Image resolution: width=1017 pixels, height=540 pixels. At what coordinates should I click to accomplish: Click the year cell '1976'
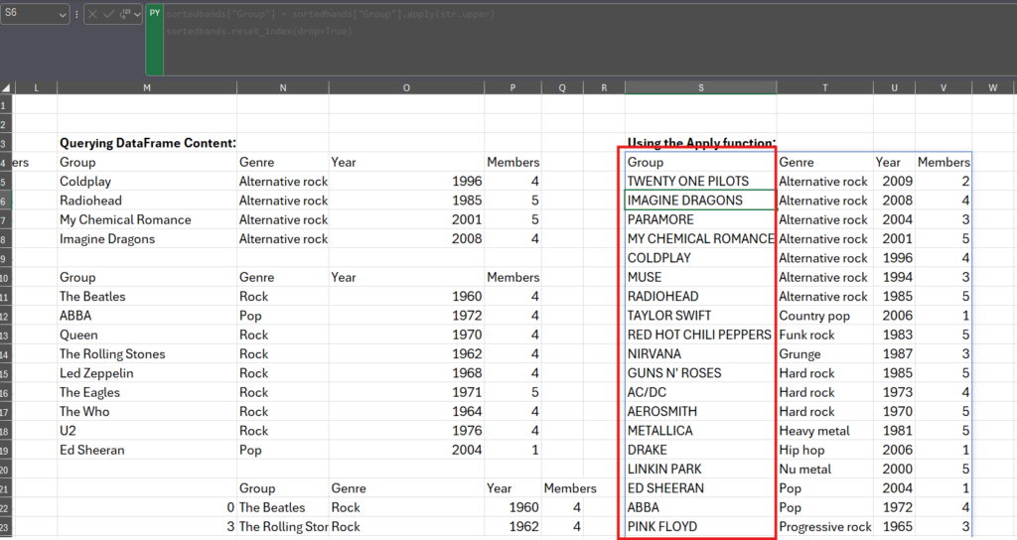click(406, 431)
